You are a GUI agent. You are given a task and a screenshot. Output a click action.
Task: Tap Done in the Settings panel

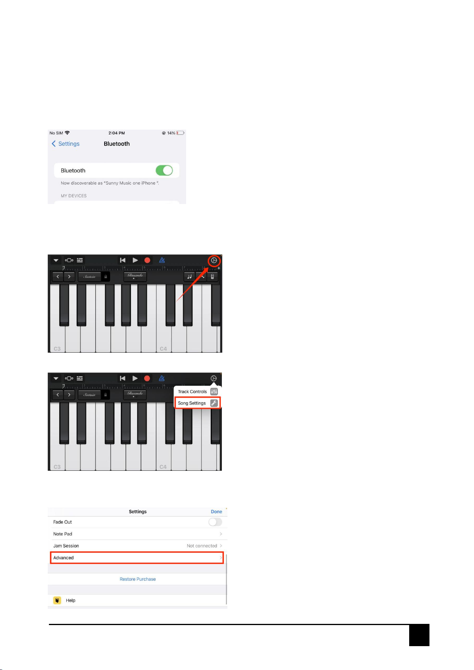point(216,512)
